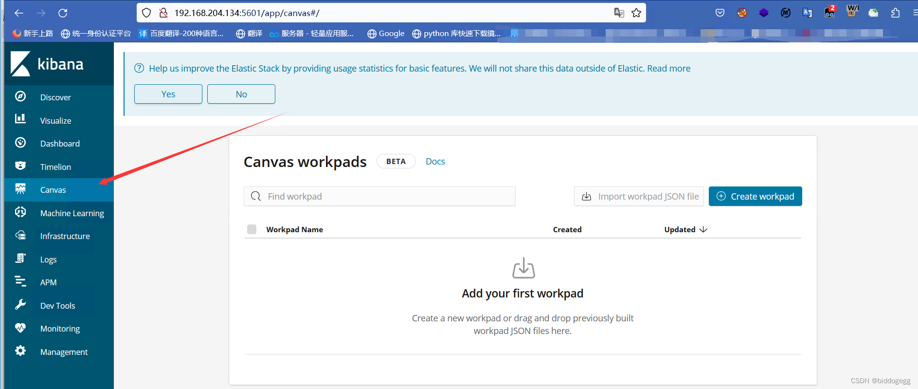Open the Timelion sidebar item
The width and height of the screenshot is (918, 389).
click(55, 167)
